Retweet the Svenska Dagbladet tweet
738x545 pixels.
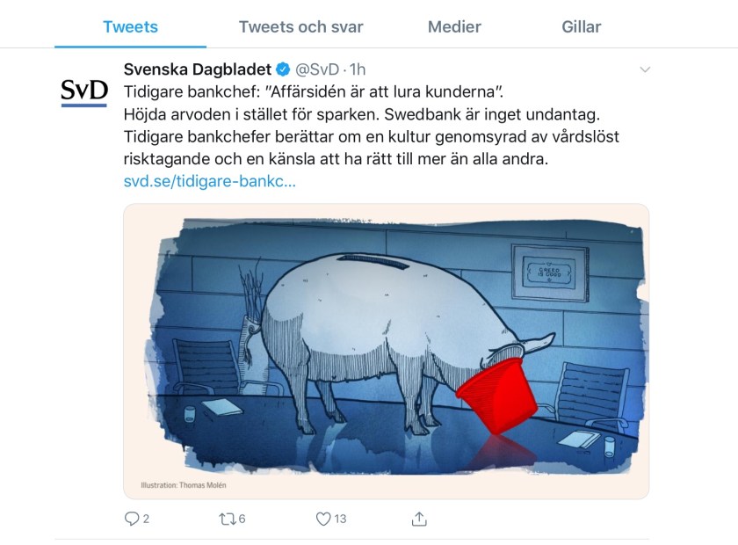pos(228,520)
